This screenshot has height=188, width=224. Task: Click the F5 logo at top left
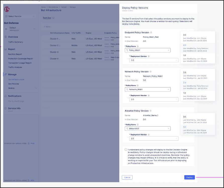tap(7, 9)
